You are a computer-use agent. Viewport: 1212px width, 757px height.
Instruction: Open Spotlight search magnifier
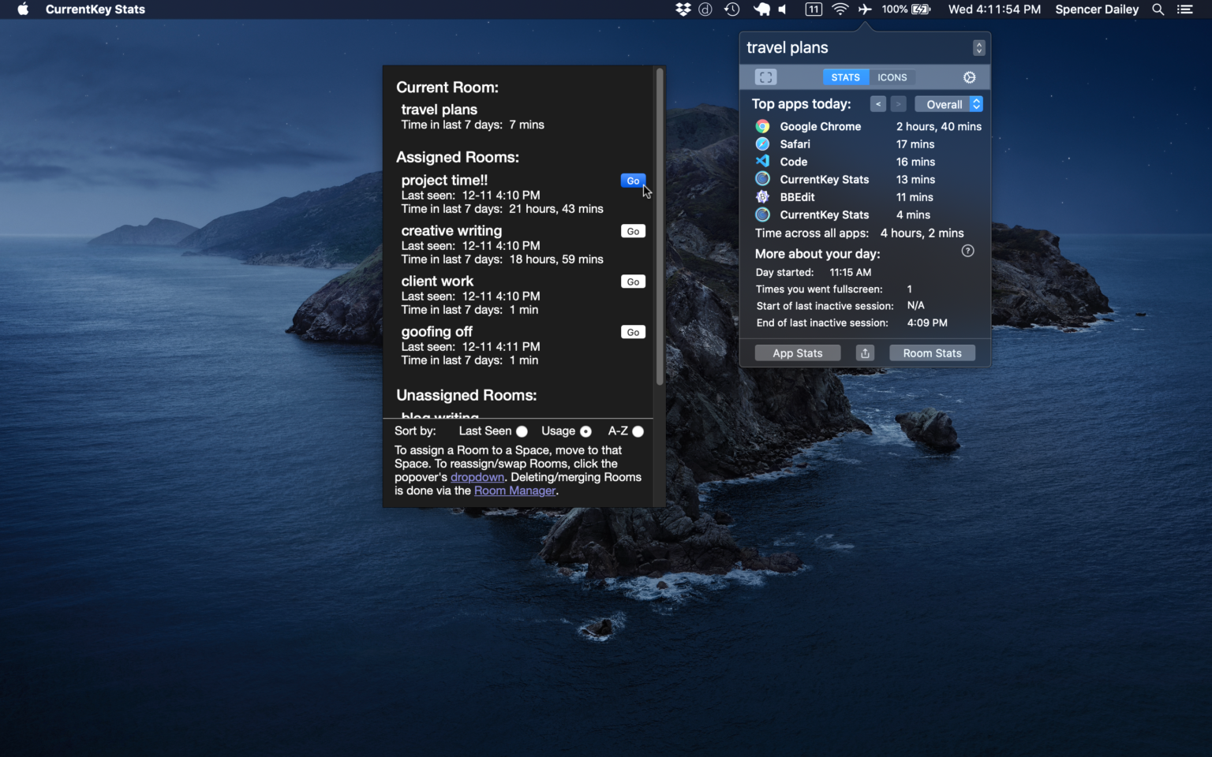(x=1158, y=9)
